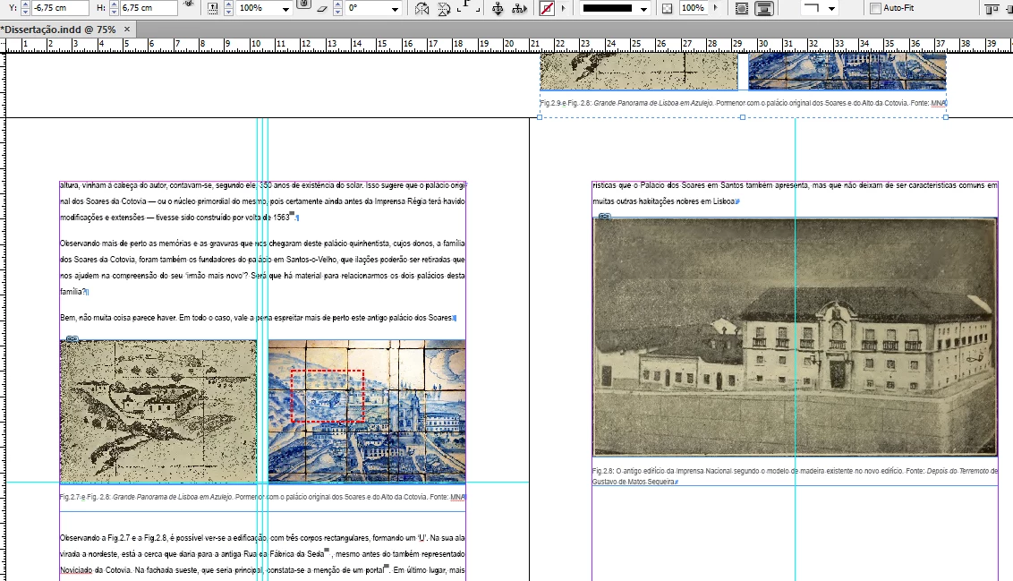The image size is (1013, 581).
Task: Click the black stroke style preview
Action: [x=608, y=8]
